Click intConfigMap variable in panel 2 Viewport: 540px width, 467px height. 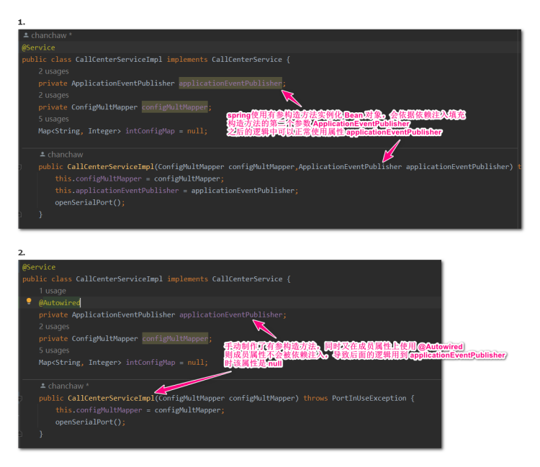tap(150, 363)
